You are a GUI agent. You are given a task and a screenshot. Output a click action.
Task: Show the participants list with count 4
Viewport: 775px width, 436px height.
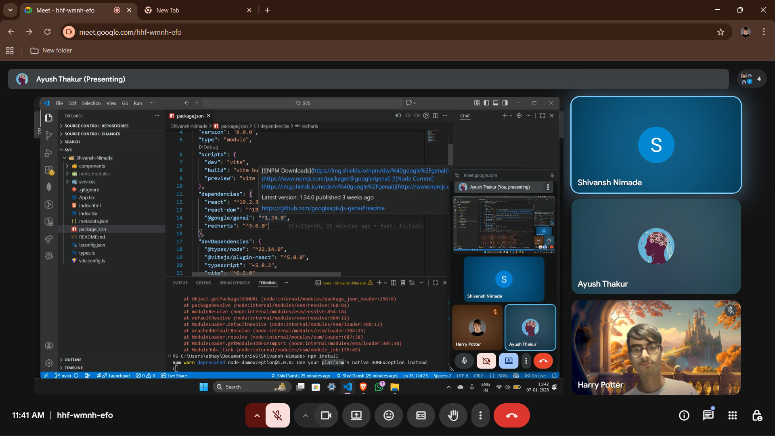[x=752, y=79]
